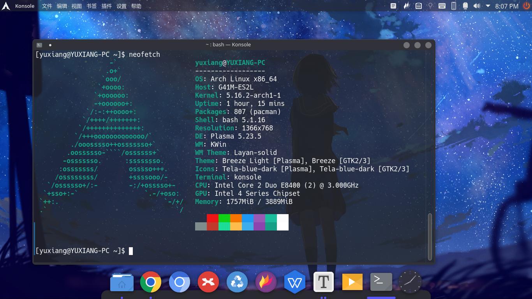Viewport: 532px width, 299px height.
Task: Click the white color block
Action: tap(283, 222)
